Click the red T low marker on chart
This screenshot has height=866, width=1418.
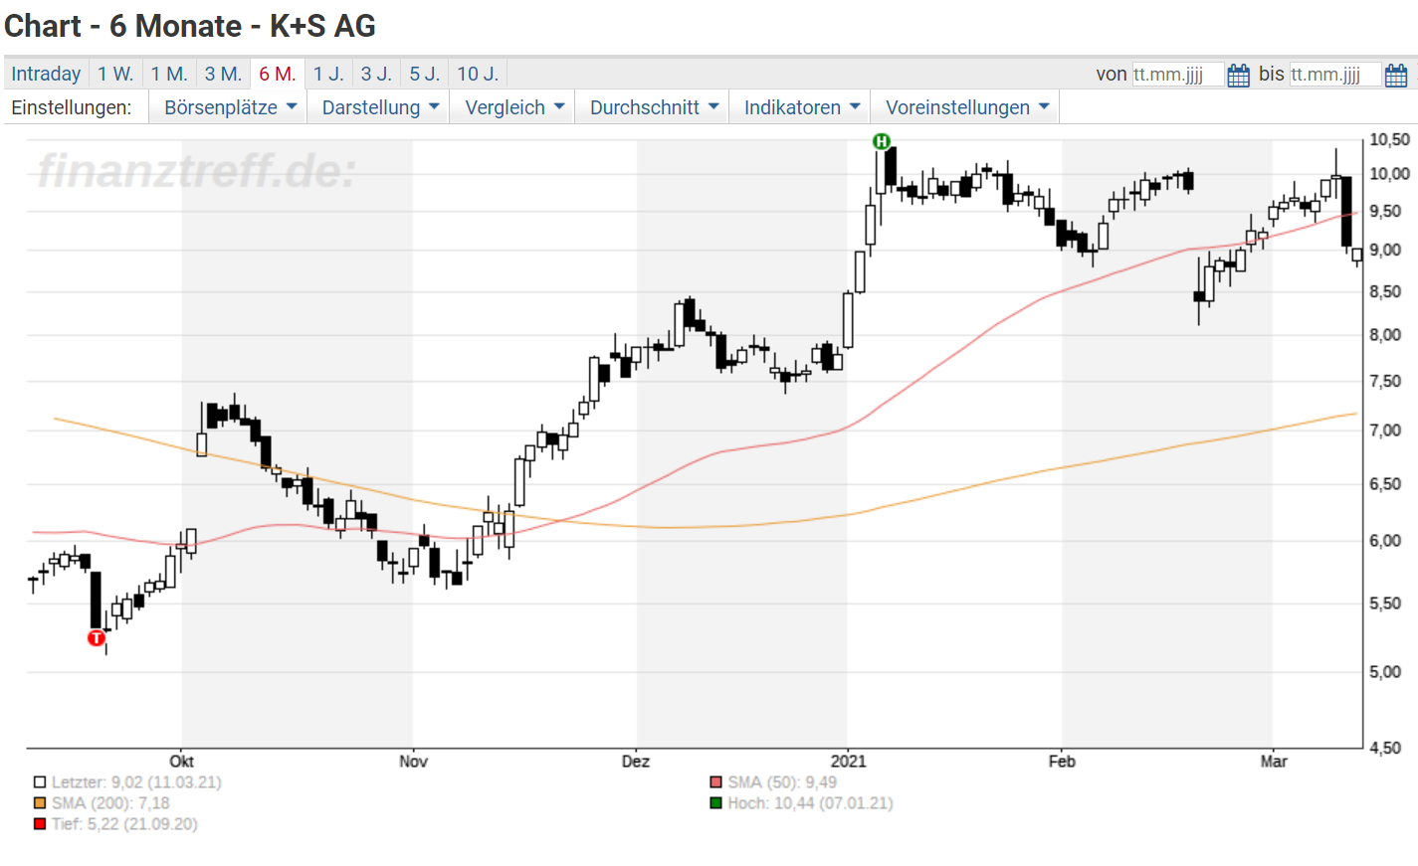(x=97, y=637)
